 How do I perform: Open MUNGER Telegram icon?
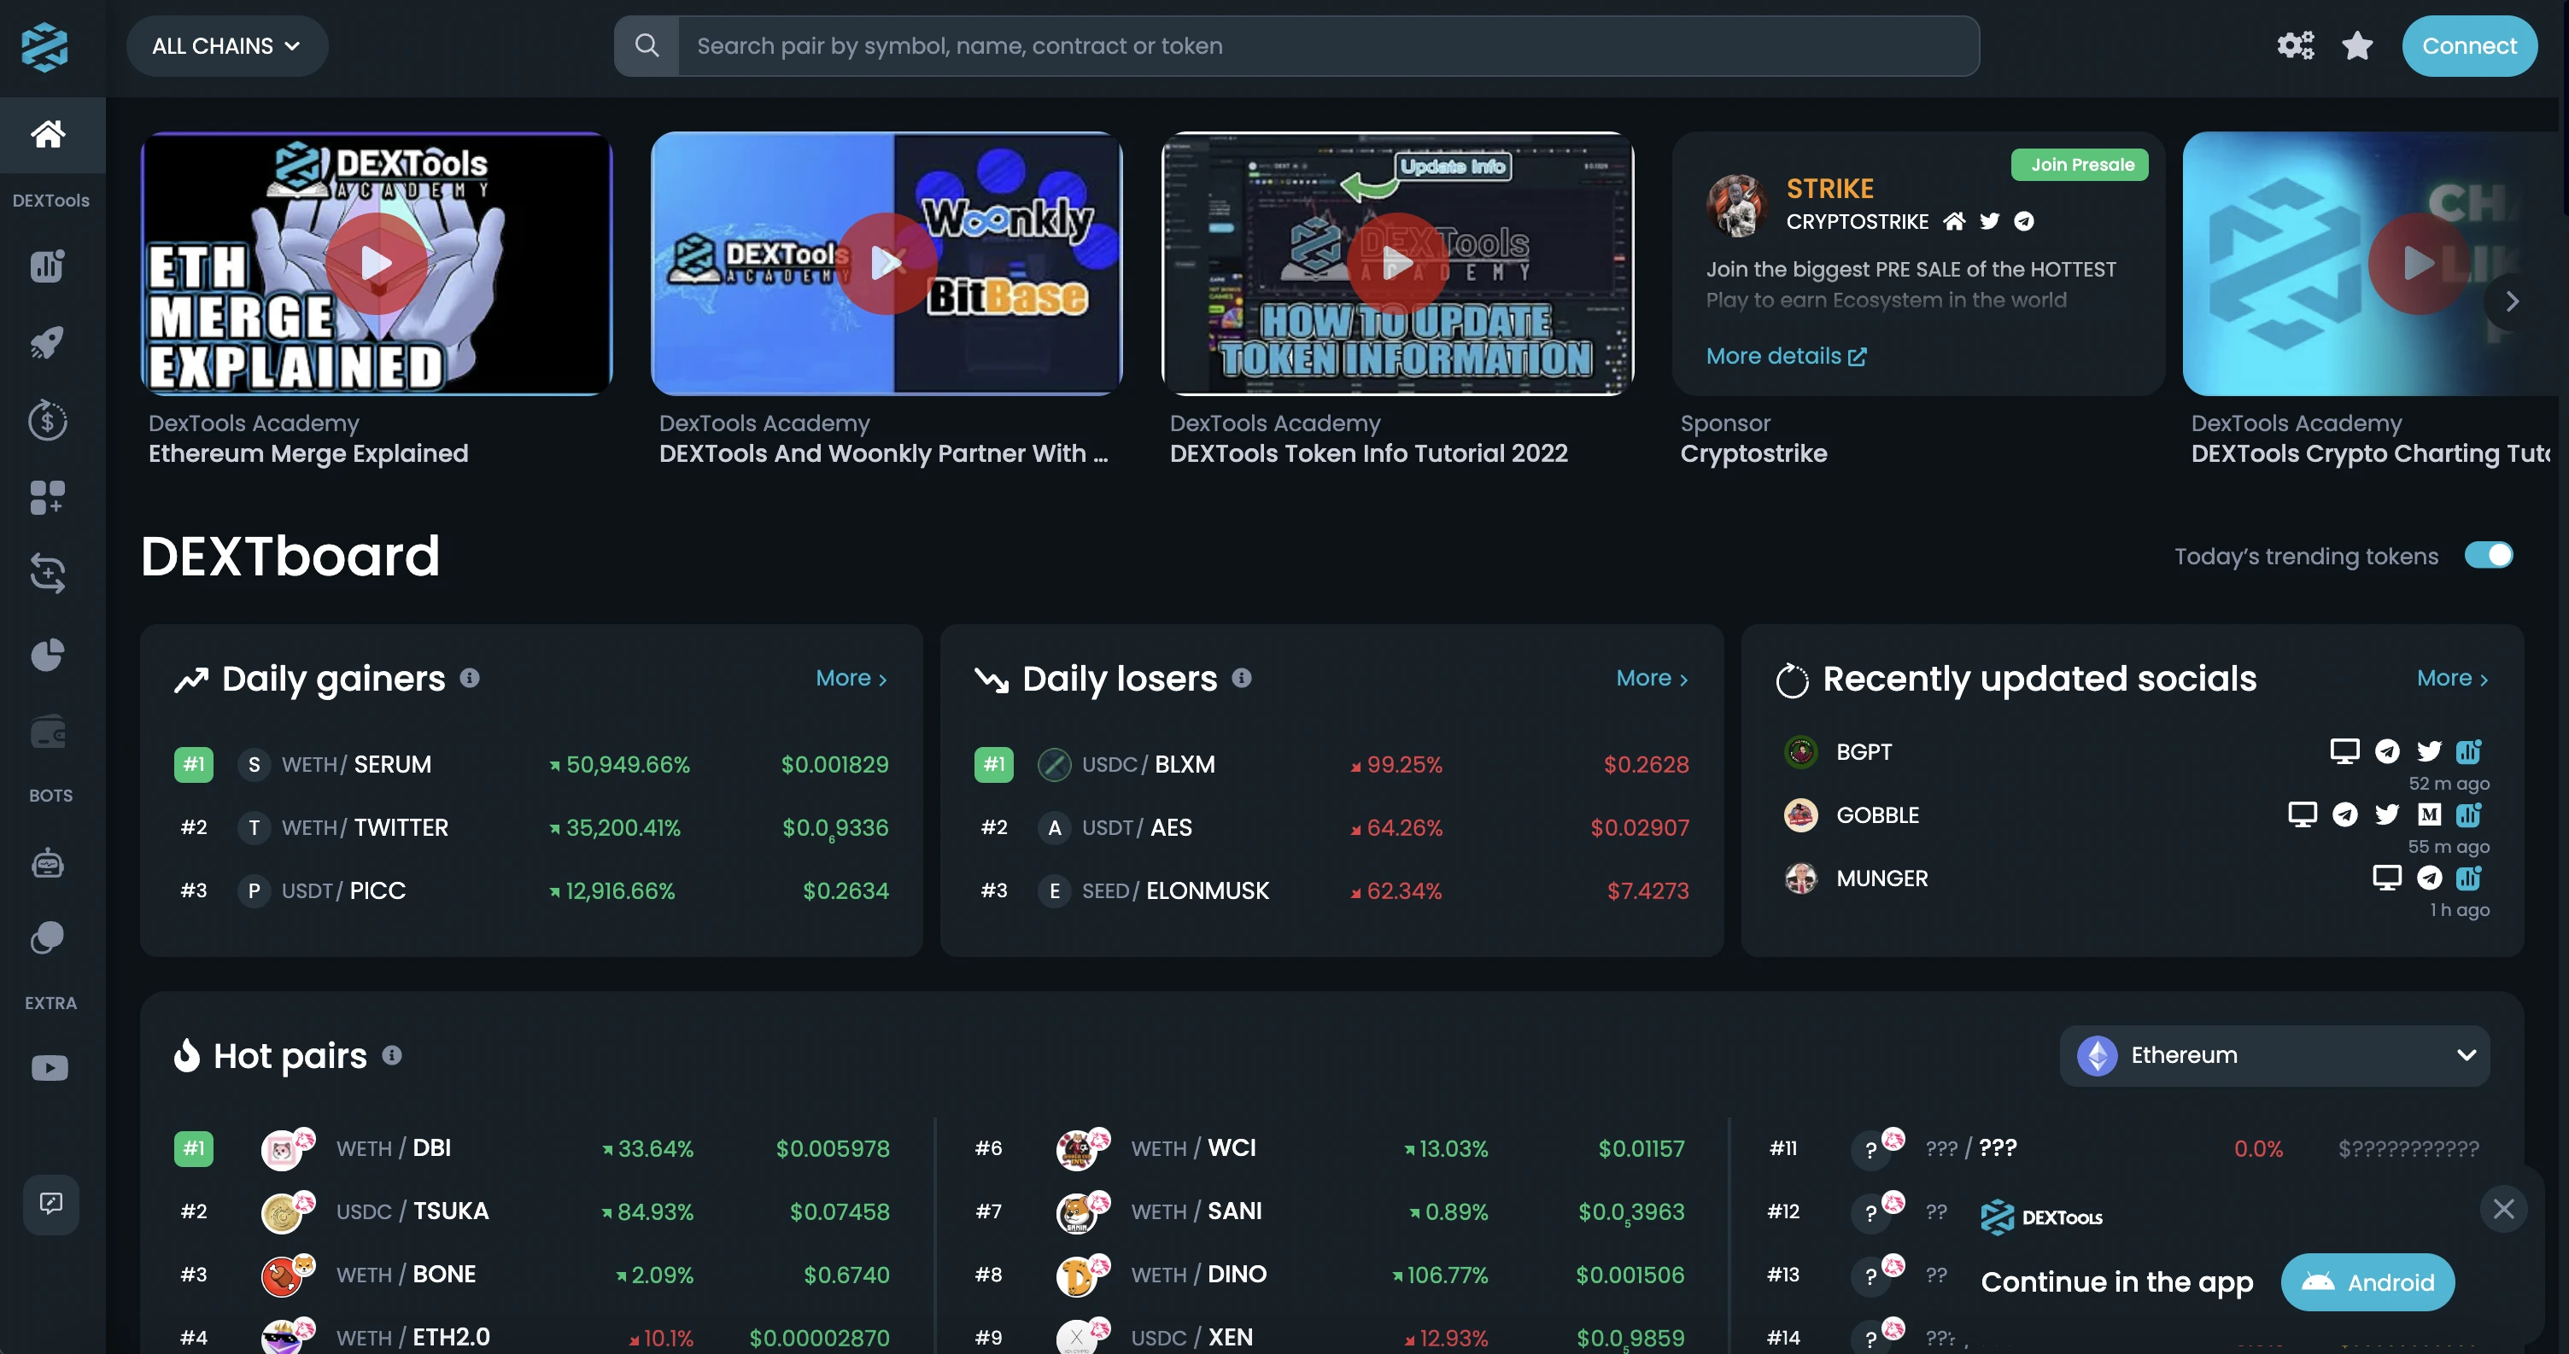pyautogui.click(x=2430, y=878)
